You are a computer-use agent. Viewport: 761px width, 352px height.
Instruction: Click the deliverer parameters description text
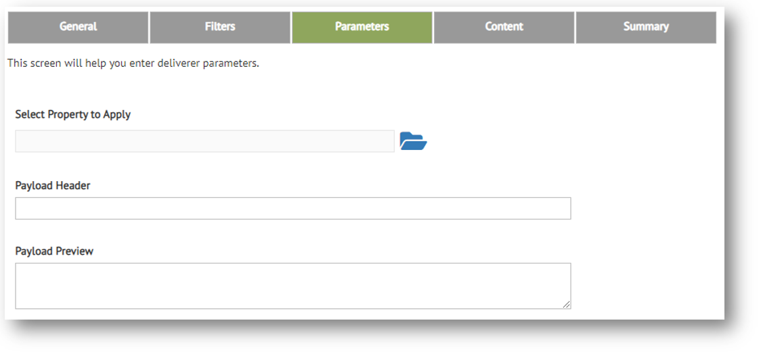133,64
